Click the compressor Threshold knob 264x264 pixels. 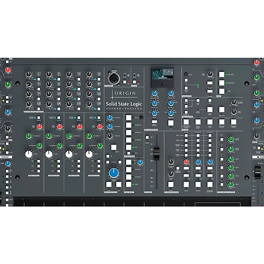tap(154, 93)
